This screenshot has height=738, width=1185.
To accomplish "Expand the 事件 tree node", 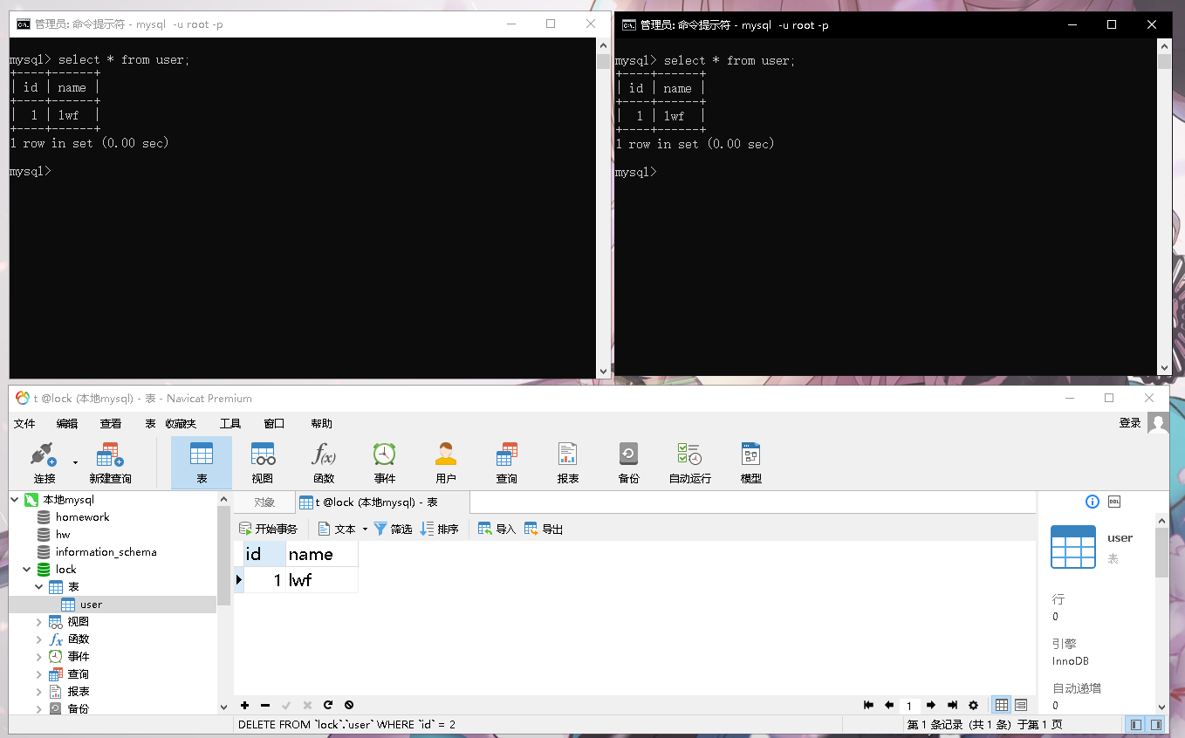I will (38, 657).
